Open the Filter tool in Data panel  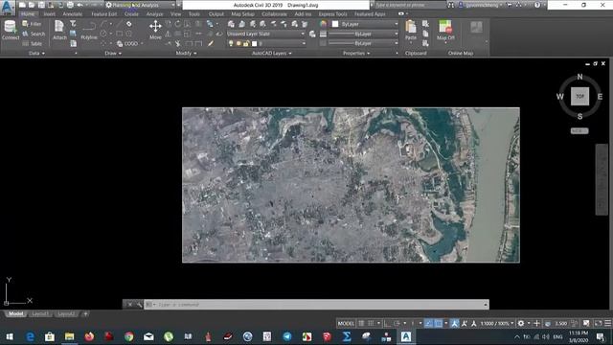click(x=32, y=24)
